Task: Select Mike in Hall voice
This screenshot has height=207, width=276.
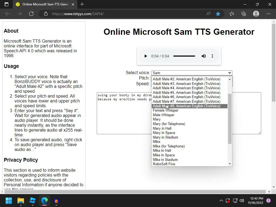Action: 190,151
